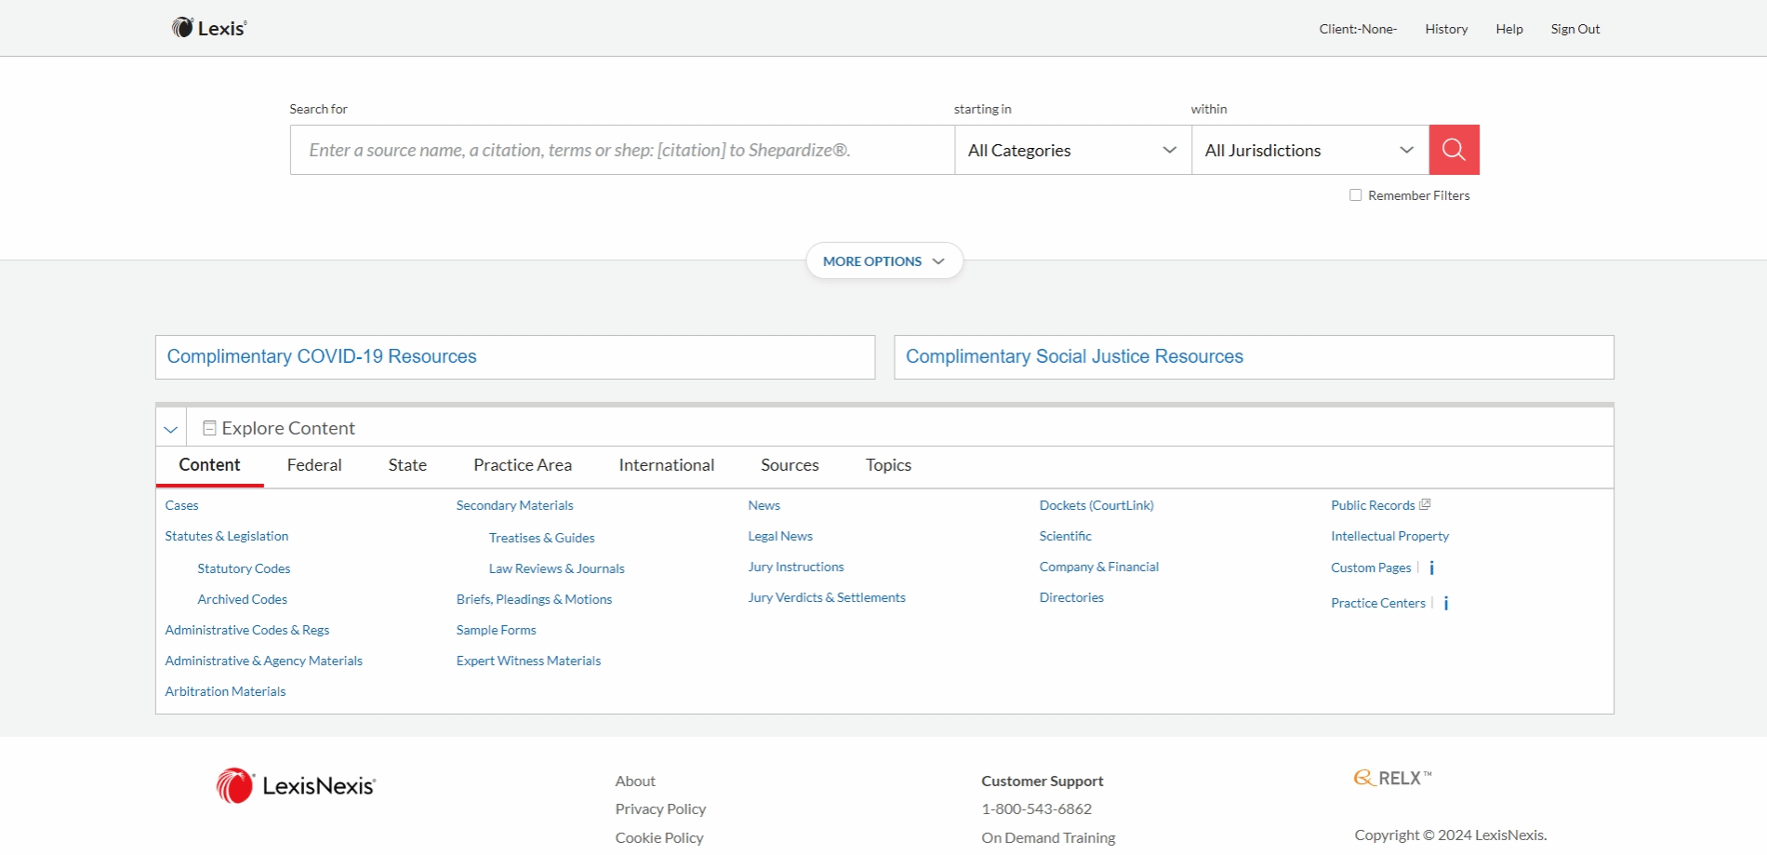Open Law Reviews & Journals

click(x=556, y=568)
